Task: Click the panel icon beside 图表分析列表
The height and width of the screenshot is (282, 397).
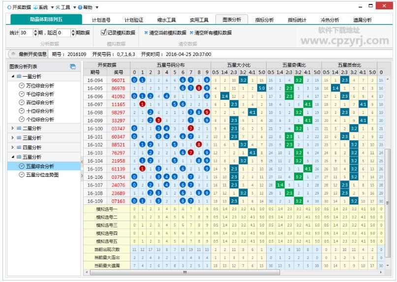Action: pyautogui.click(x=73, y=66)
